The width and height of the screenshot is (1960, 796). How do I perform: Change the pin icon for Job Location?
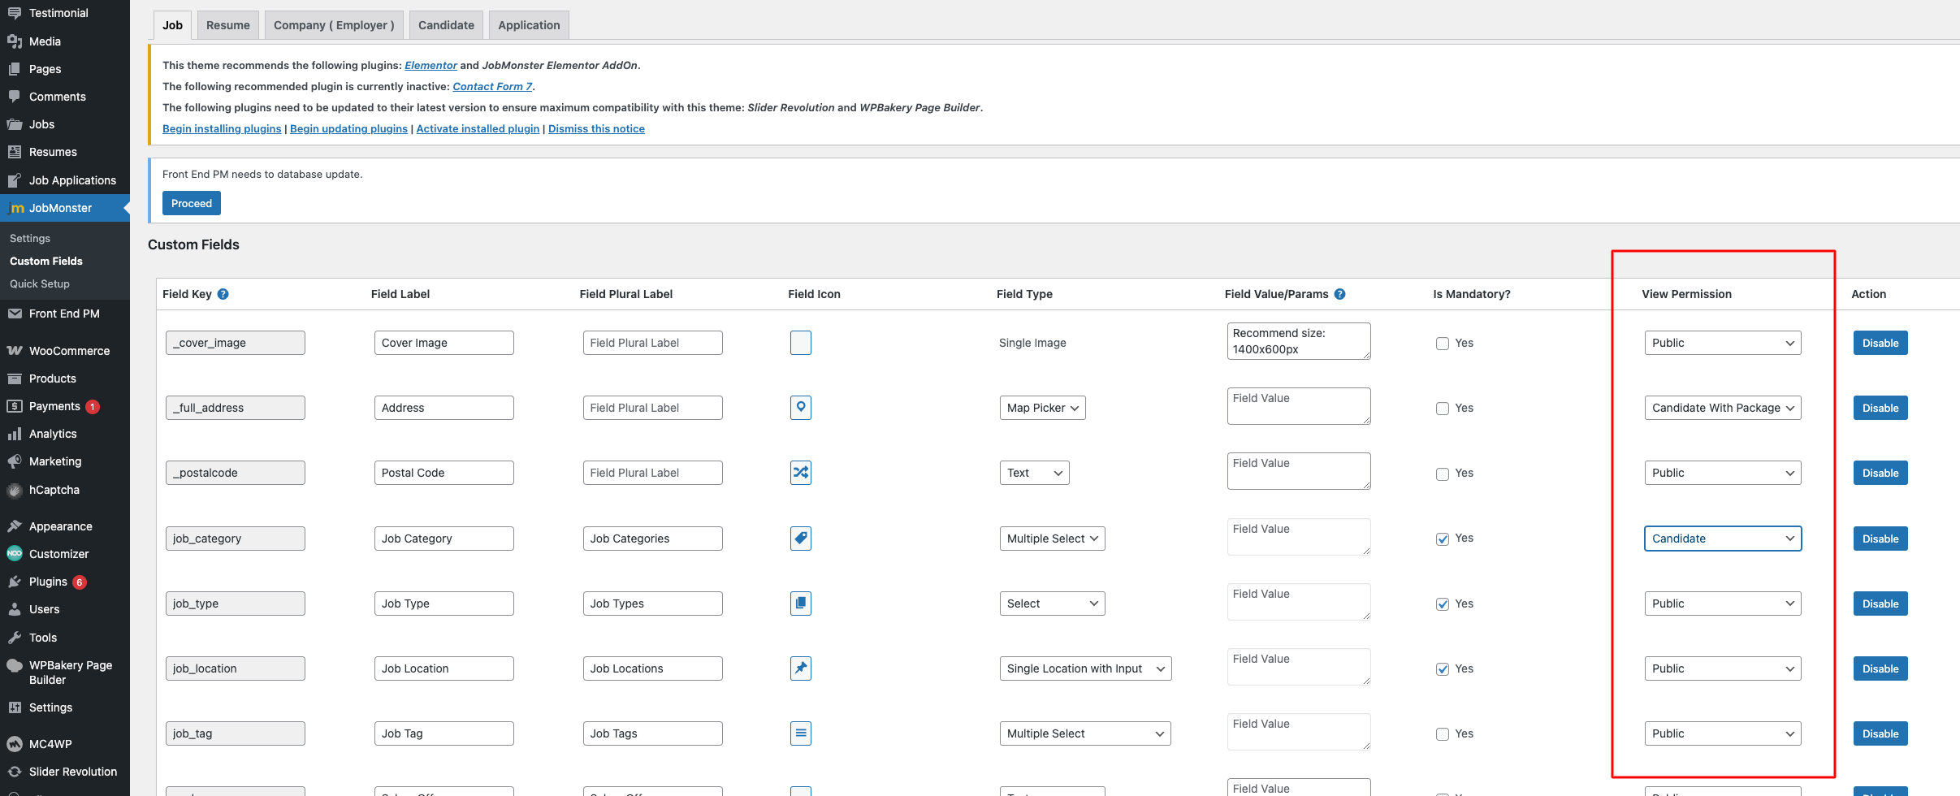pos(800,668)
